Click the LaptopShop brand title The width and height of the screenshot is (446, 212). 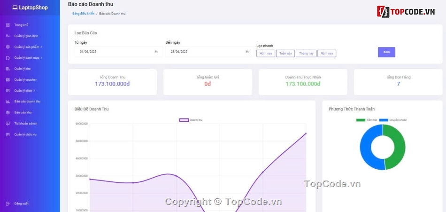(x=33, y=8)
